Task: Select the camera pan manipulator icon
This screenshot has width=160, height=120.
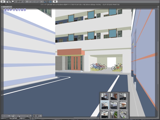Action: [x=8, y=10]
